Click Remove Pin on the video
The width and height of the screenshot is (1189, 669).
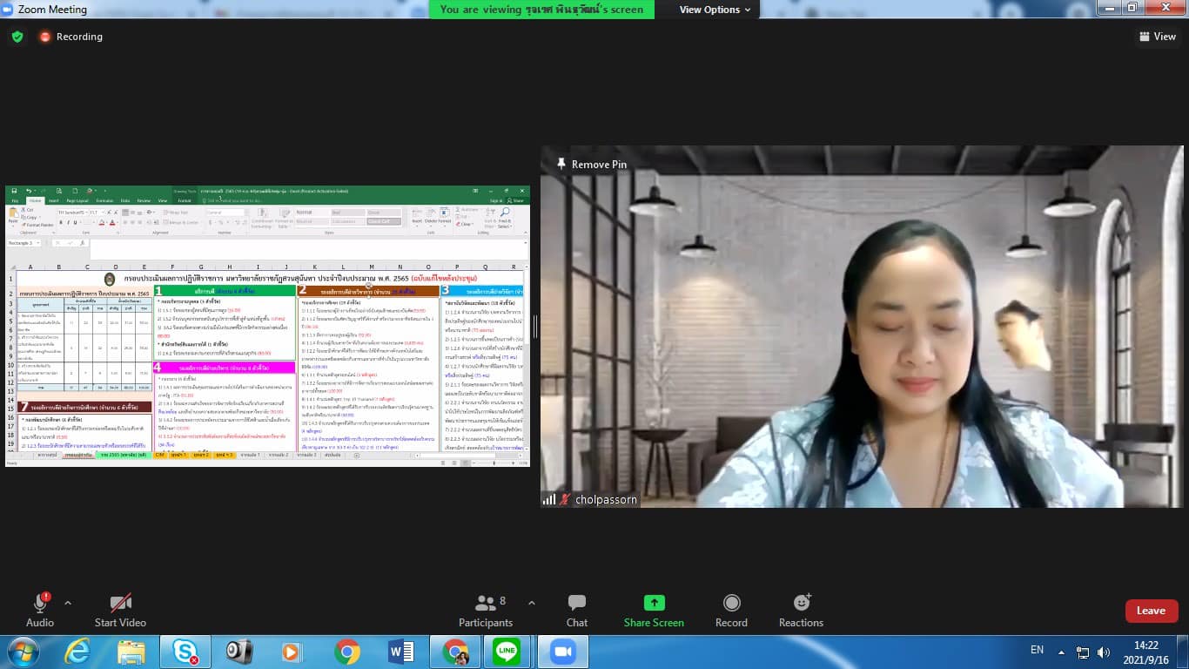pos(592,164)
